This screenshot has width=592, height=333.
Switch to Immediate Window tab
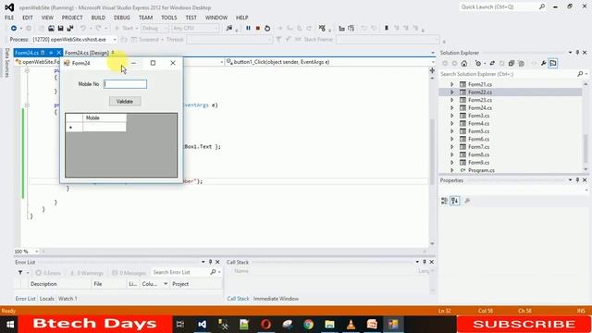point(276,299)
